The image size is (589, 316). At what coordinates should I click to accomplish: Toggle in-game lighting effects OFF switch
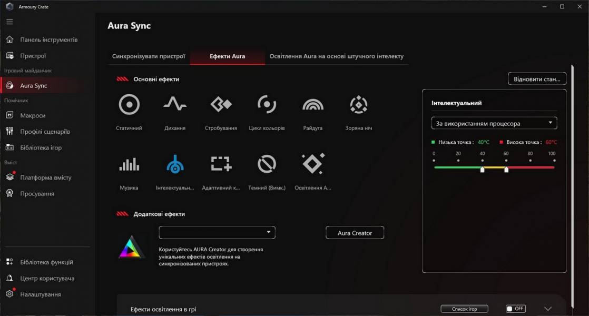pos(516,309)
